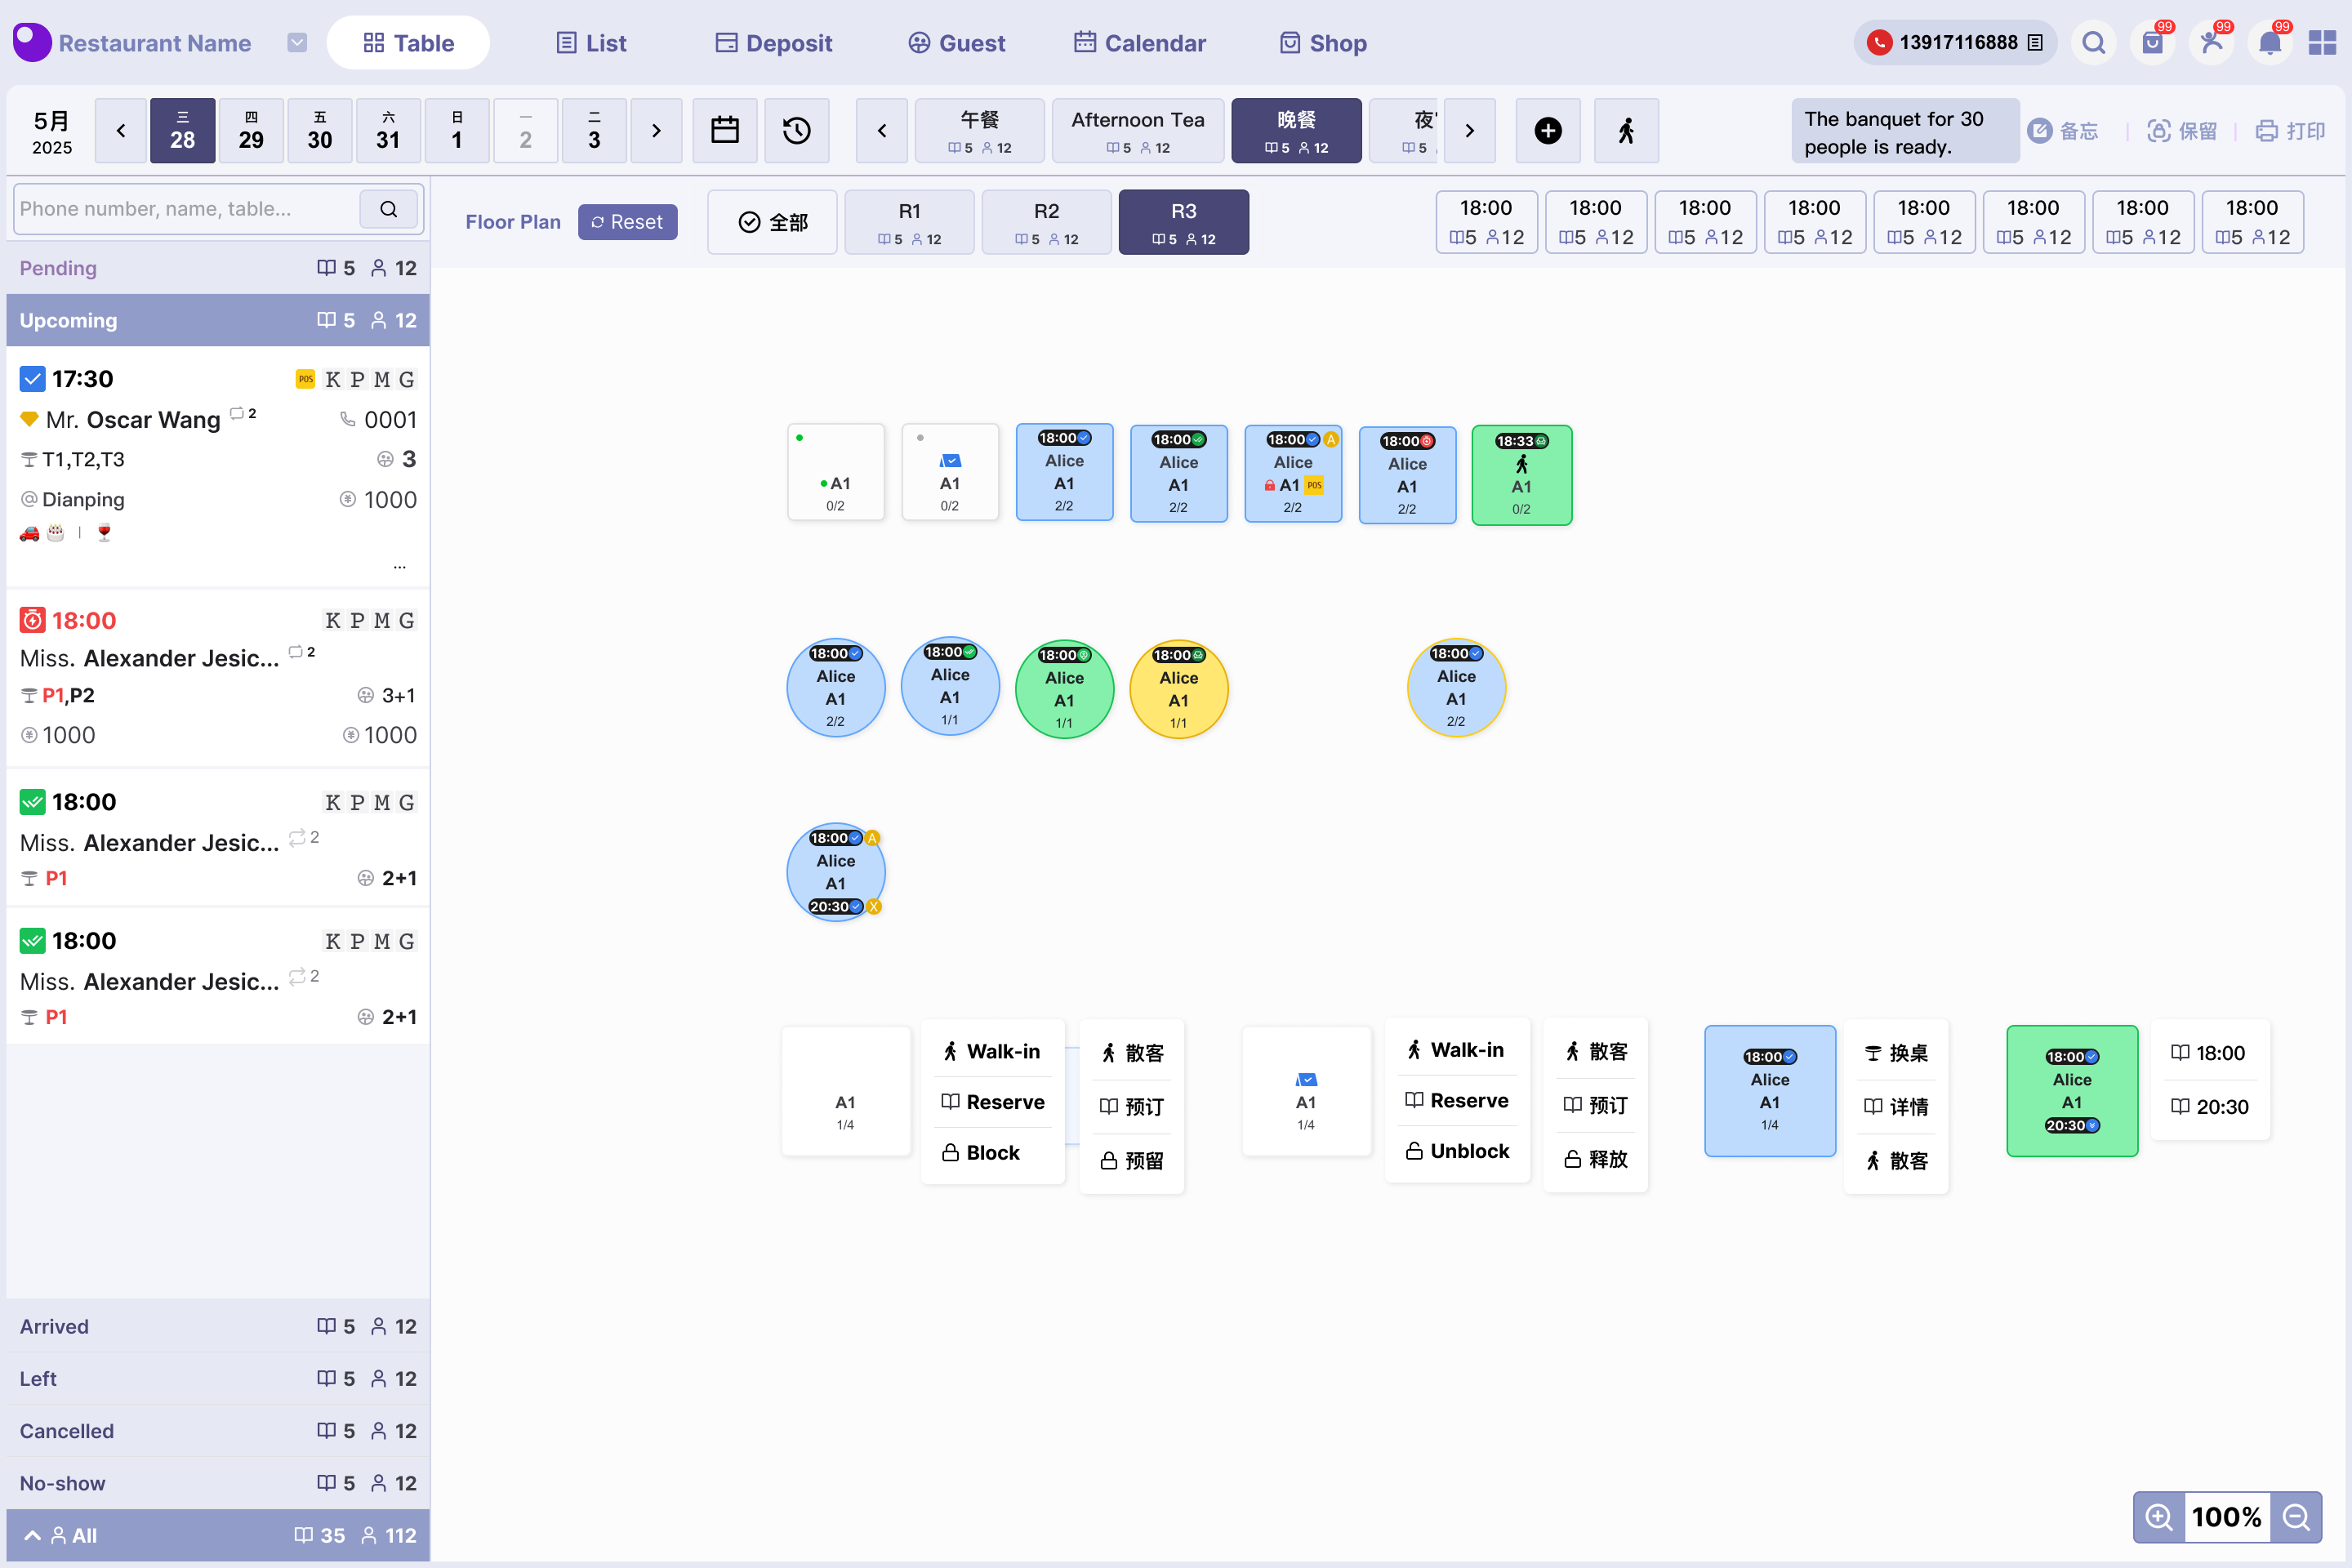
Task: Click the history clock icon
Action: (796, 130)
